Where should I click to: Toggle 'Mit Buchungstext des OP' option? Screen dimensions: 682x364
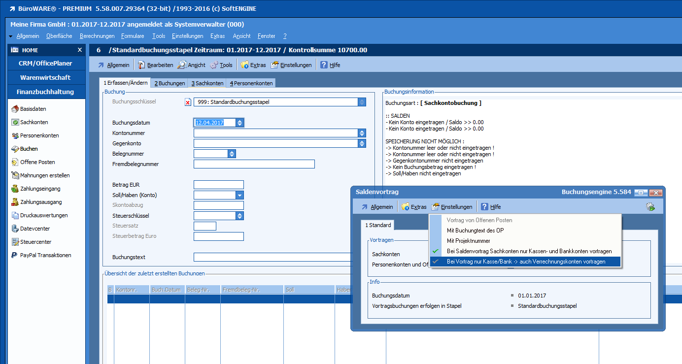475,231
